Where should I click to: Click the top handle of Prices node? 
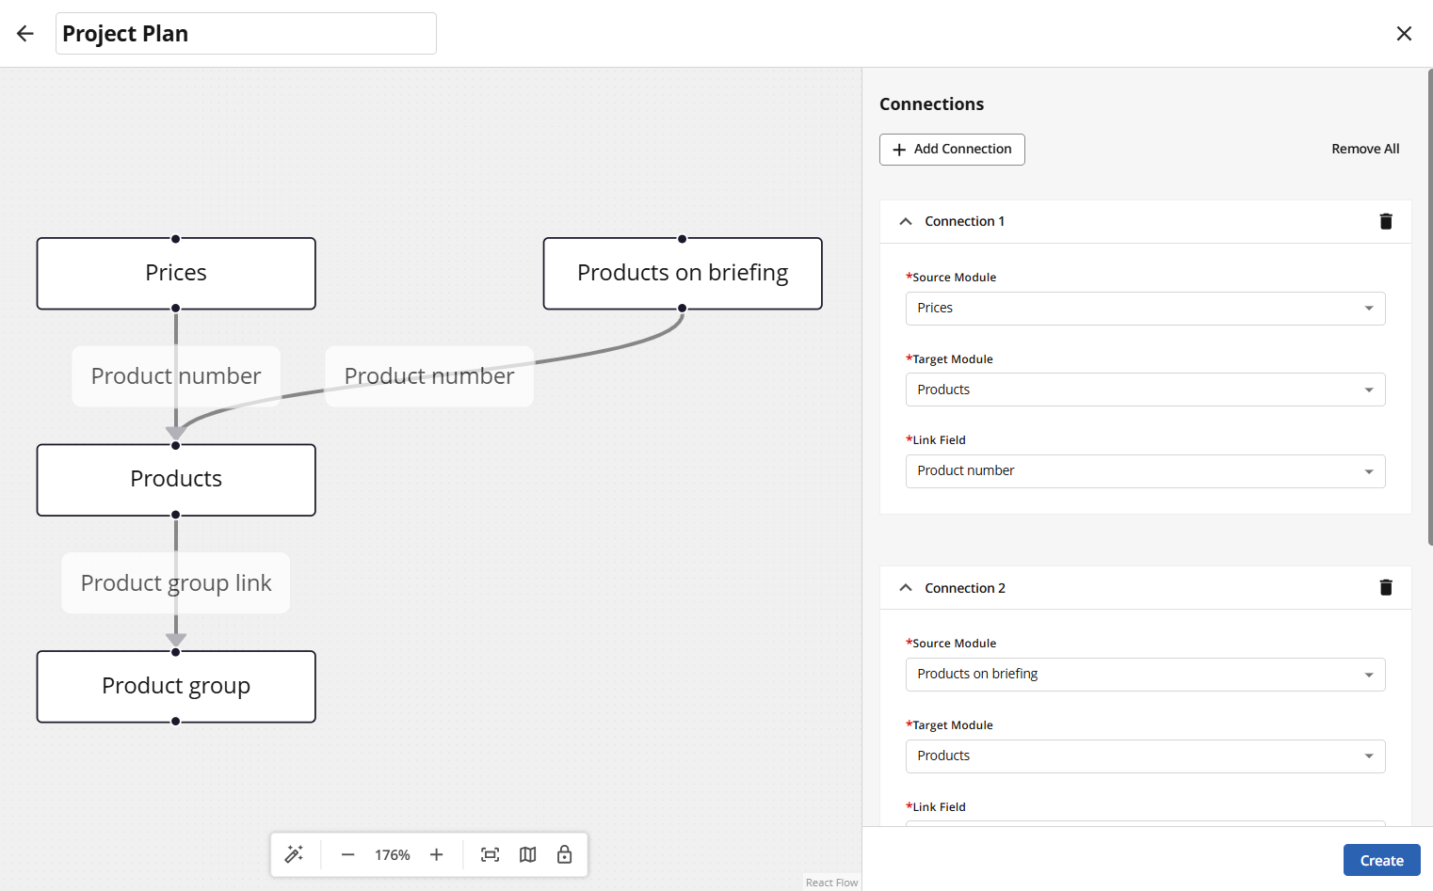[x=176, y=239]
